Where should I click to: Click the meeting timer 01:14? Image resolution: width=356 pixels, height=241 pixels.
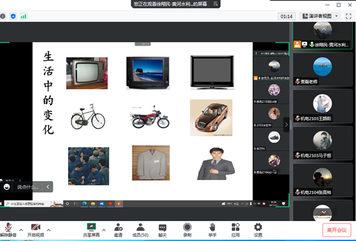[x=287, y=16]
